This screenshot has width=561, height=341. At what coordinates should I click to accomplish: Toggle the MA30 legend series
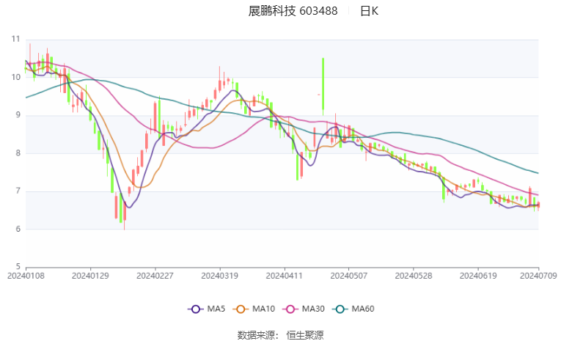click(x=304, y=309)
